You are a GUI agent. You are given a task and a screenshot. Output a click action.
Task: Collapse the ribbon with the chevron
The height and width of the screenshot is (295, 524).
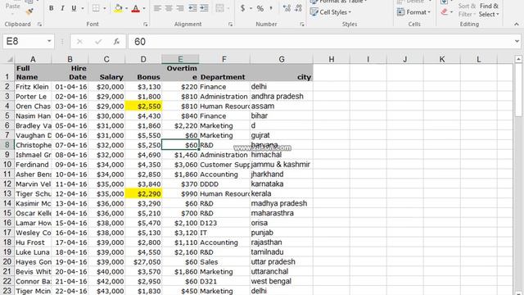click(517, 24)
